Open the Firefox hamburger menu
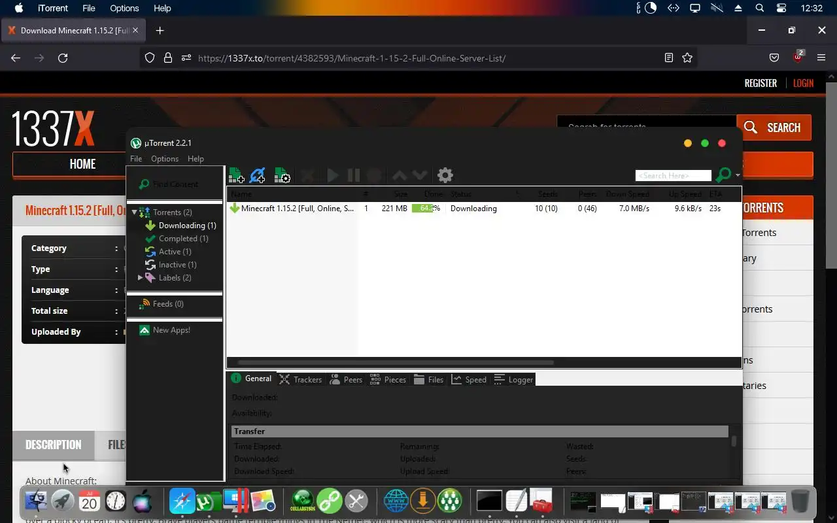The height and width of the screenshot is (523, 837). point(821,58)
